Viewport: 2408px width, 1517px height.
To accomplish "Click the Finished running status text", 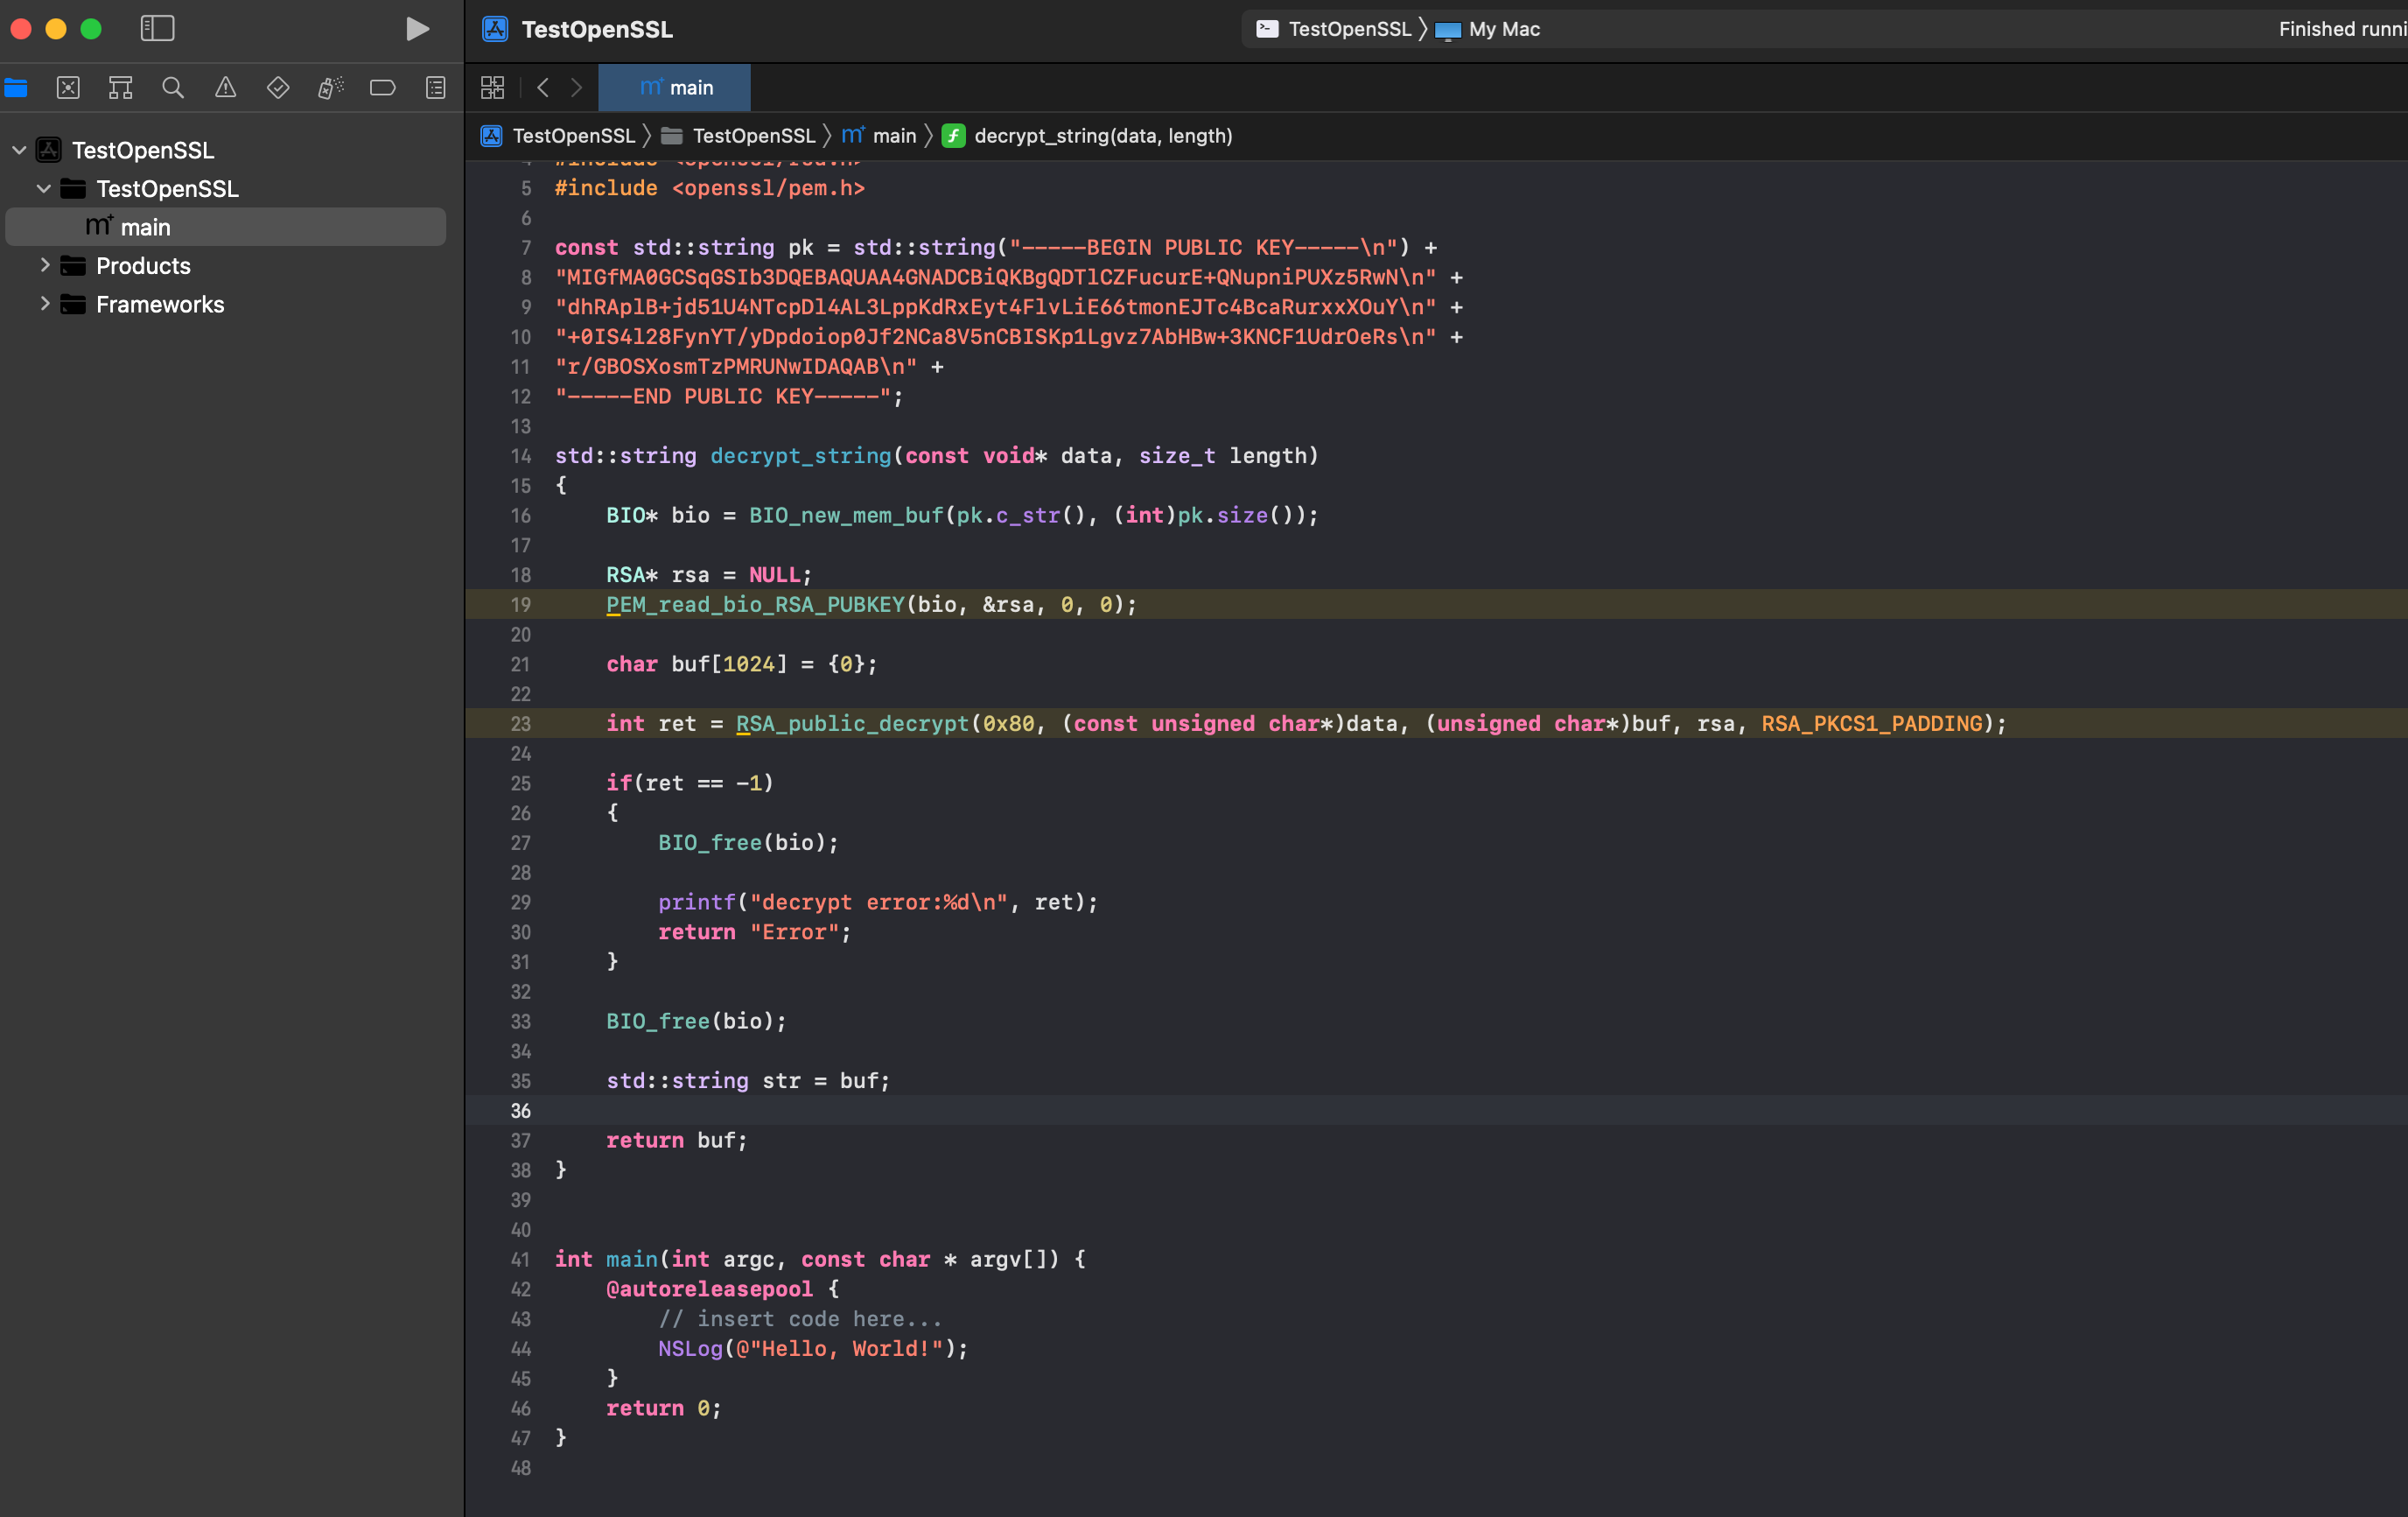I will pyautogui.click(x=2342, y=29).
